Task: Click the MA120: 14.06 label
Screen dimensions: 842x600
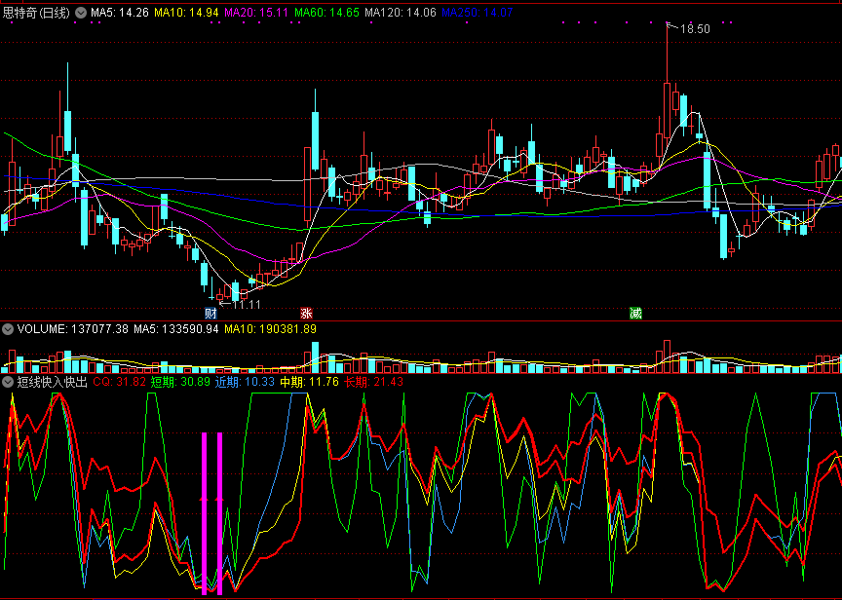Action: point(401,13)
